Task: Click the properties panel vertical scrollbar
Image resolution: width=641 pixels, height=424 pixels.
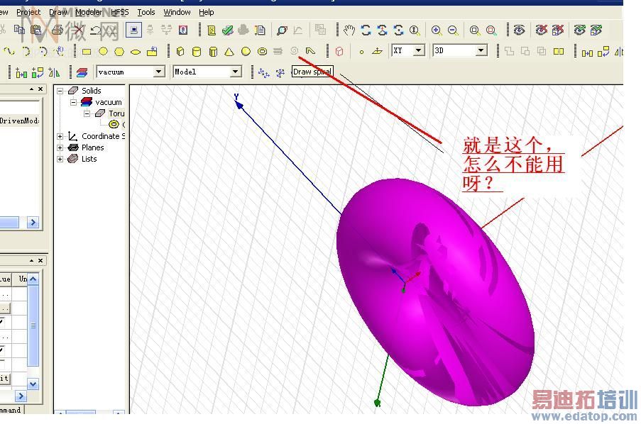Action: pos(33,331)
